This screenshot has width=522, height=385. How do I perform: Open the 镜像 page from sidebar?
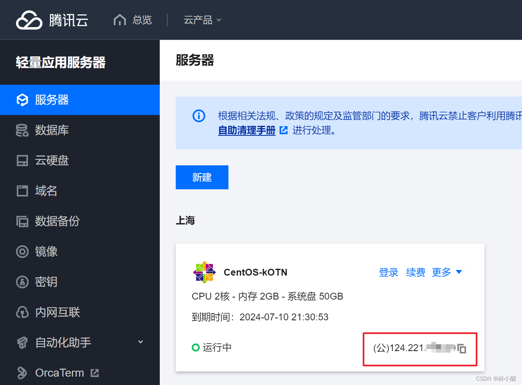(x=45, y=252)
